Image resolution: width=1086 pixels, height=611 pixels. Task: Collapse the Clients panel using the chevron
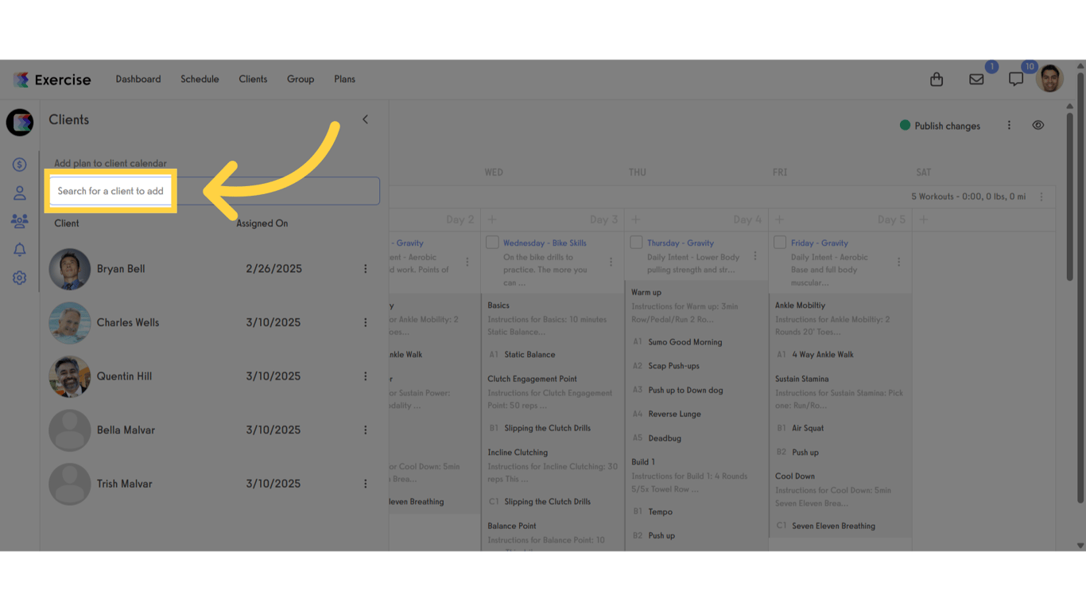coord(365,119)
